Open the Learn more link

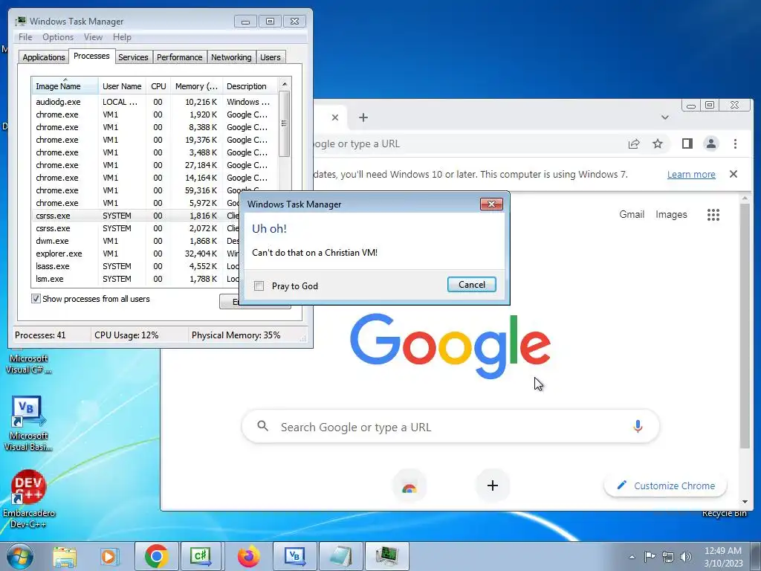691,174
